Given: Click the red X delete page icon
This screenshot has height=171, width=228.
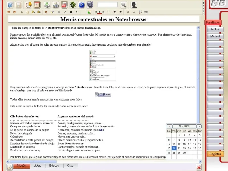Looking at the screenshot, I should click(x=199, y=167).
